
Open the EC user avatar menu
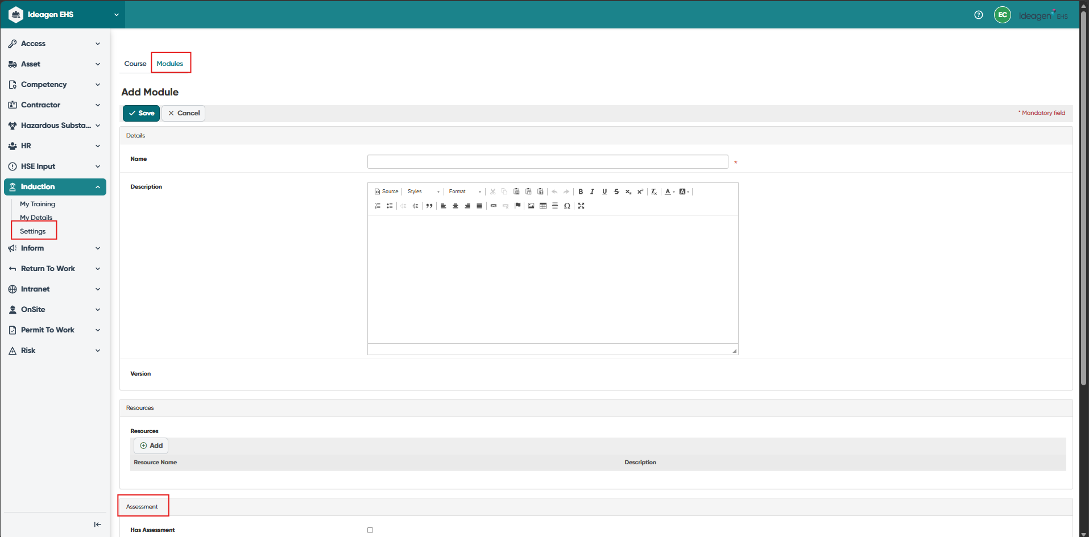click(x=1003, y=15)
